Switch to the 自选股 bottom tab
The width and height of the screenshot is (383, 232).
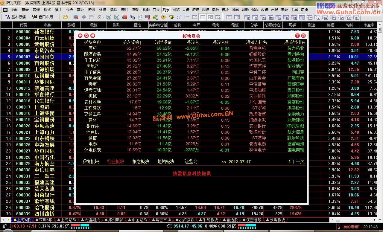click(230, 220)
